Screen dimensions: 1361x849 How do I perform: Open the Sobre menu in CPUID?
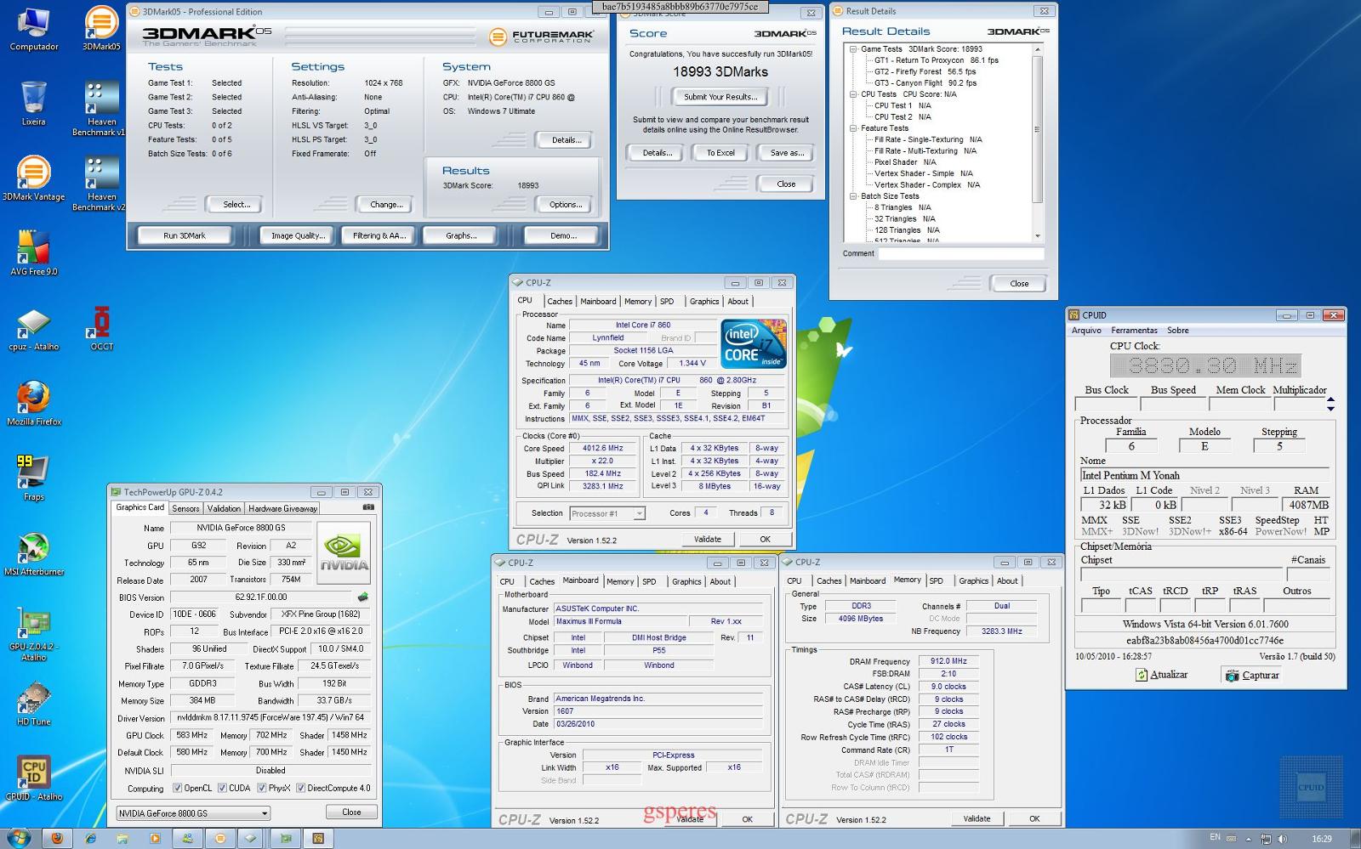click(1178, 331)
